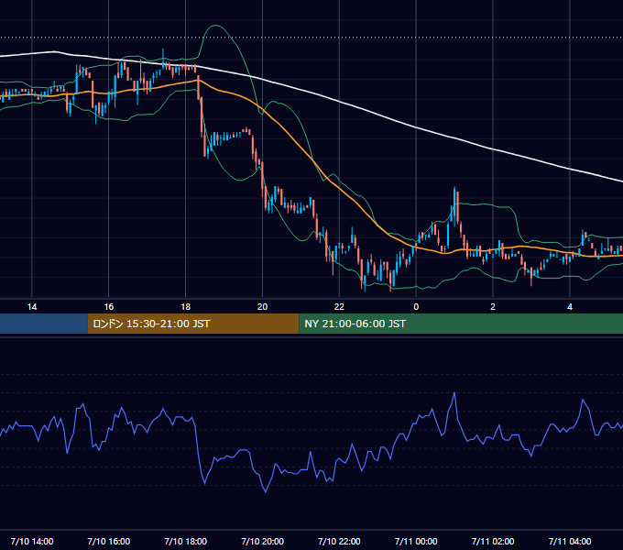Viewport: 623px width, 550px height.
Task: Click the 7/11 02:00 date label
Action: pyautogui.click(x=493, y=541)
